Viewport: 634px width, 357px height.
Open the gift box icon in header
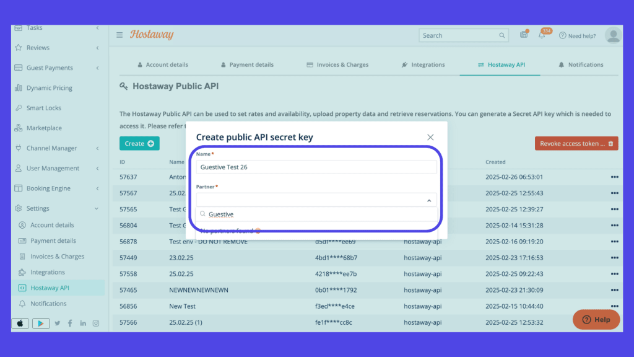click(x=524, y=35)
